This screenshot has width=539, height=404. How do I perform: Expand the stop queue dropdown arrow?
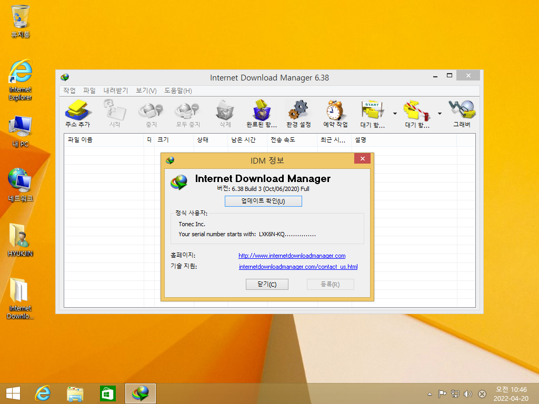pyautogui.click(x=440, y=114)
